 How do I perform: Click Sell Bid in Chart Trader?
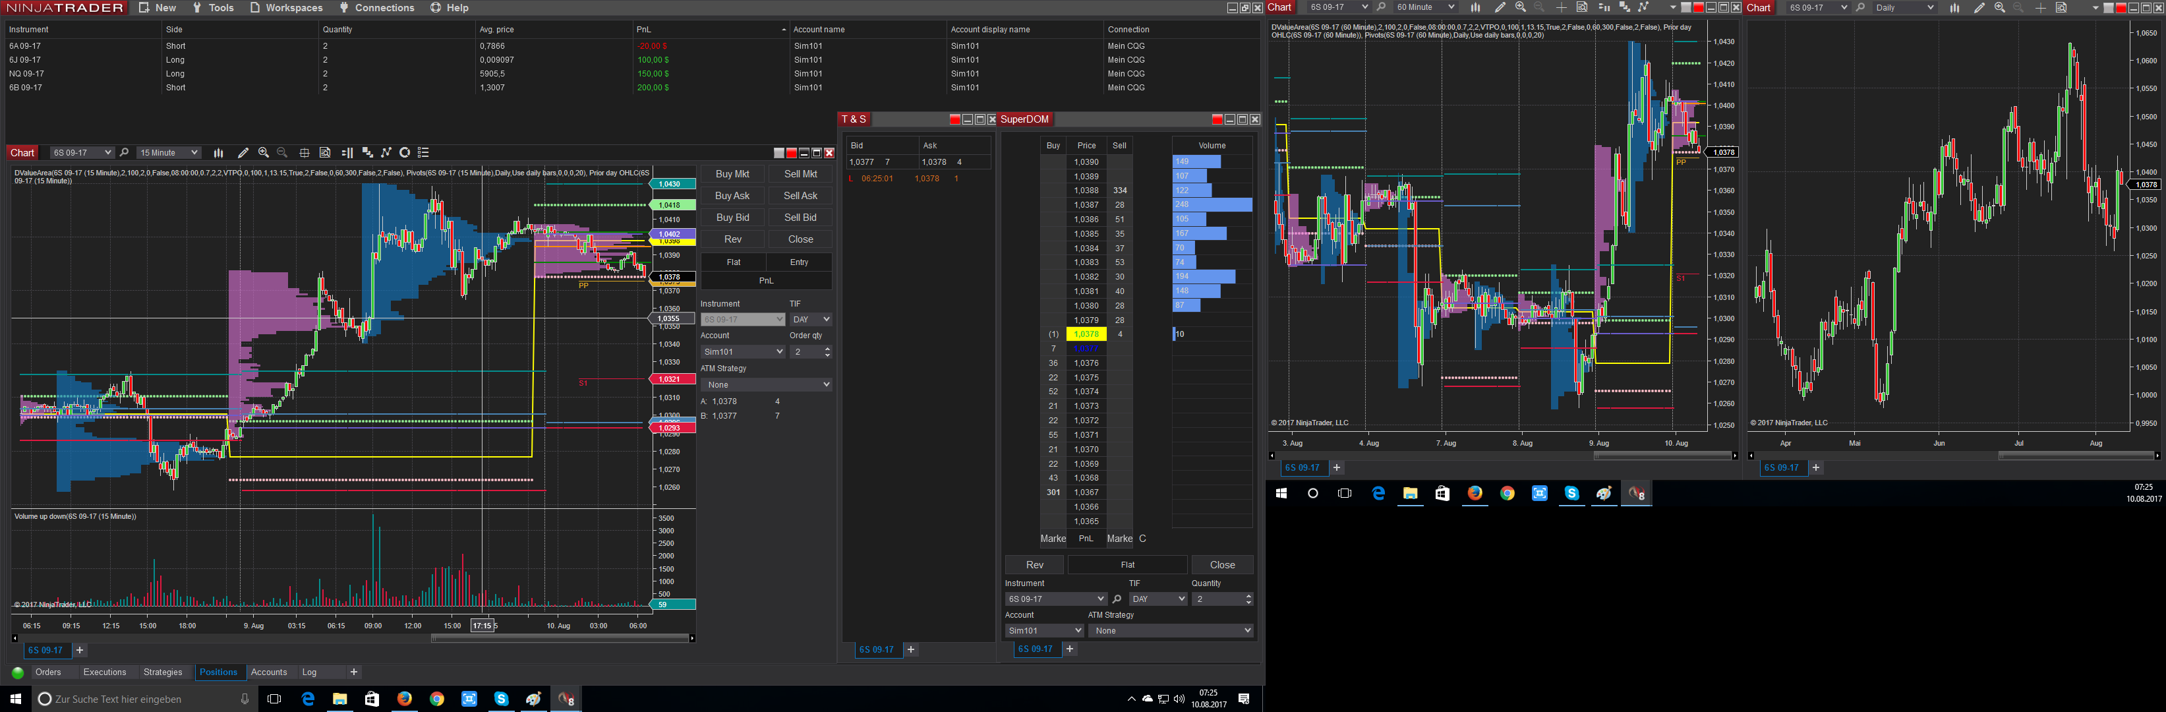800,218
